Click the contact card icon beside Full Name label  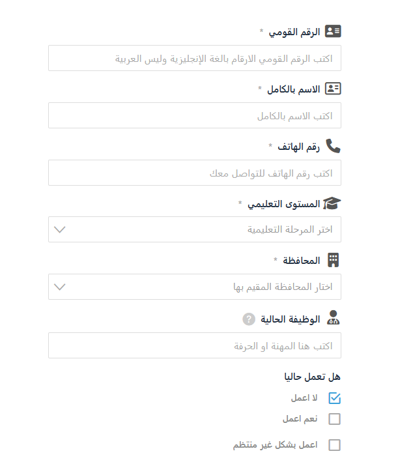[333, 89]
